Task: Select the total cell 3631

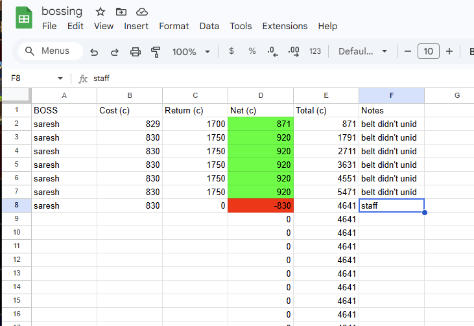Action: pos(326,165)
